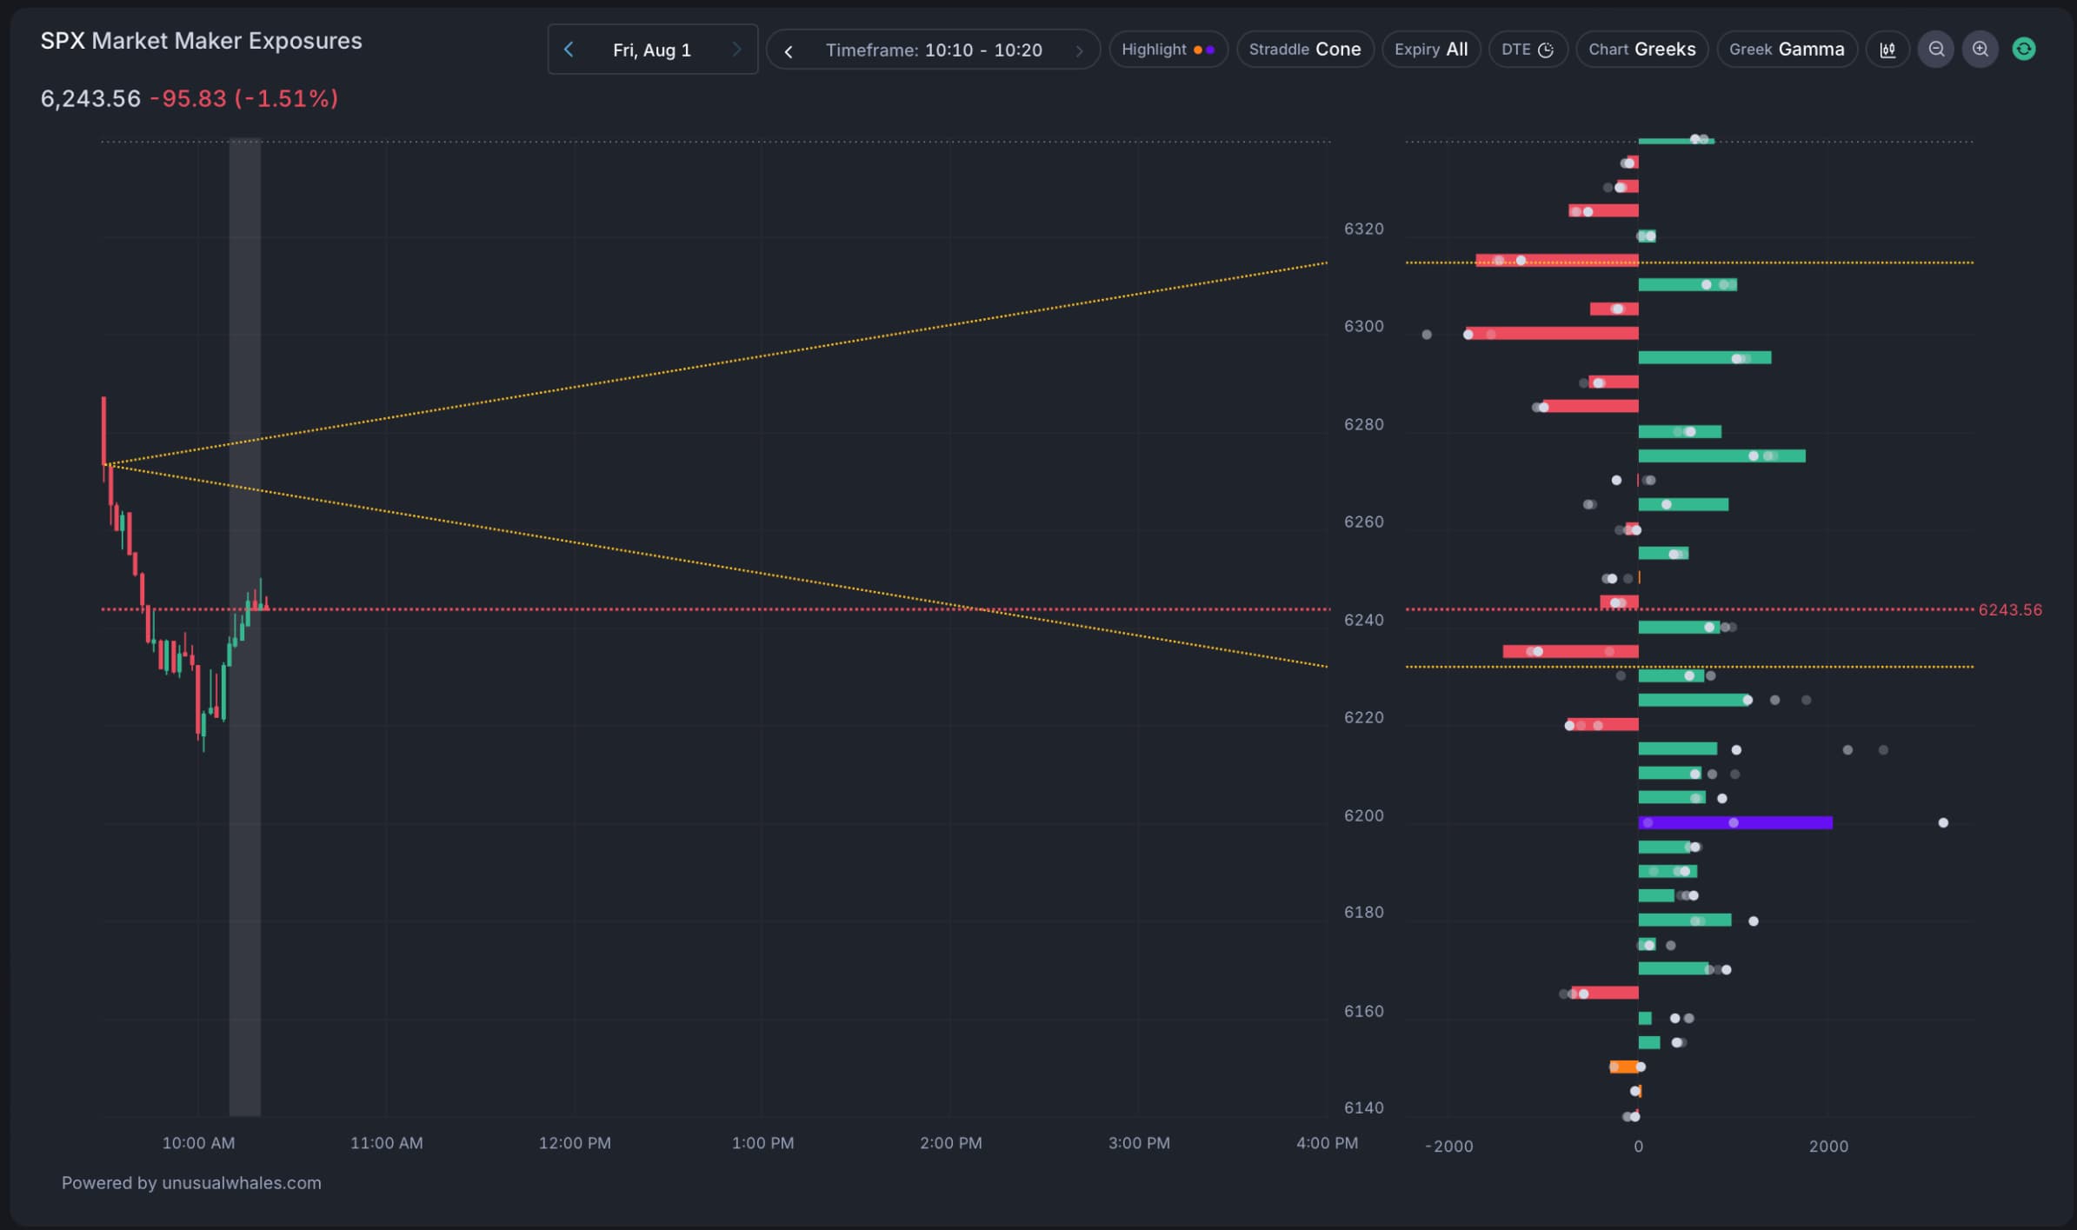2077x1230 pixels.
Task: Open the Fri, Aug 1 date picker
Action: coord(652,50)
